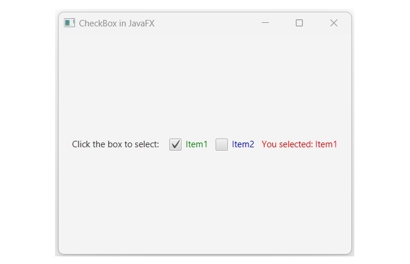Click blank window area below the checkbox row
Image resolution: width=410 pixels, height=264 pixels.
[205, 205]
